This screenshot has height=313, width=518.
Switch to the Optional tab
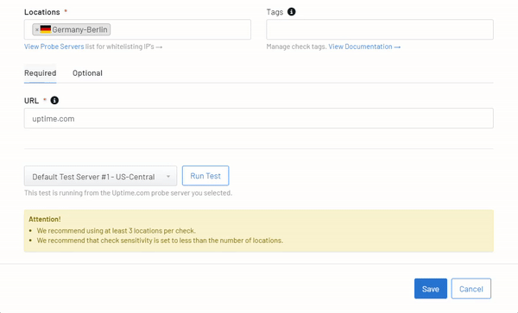coord(87,73)
